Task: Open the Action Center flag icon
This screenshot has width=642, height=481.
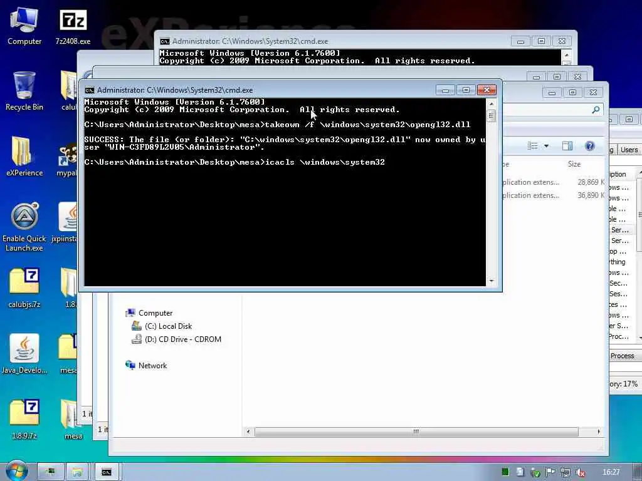Action: point(550,472)
